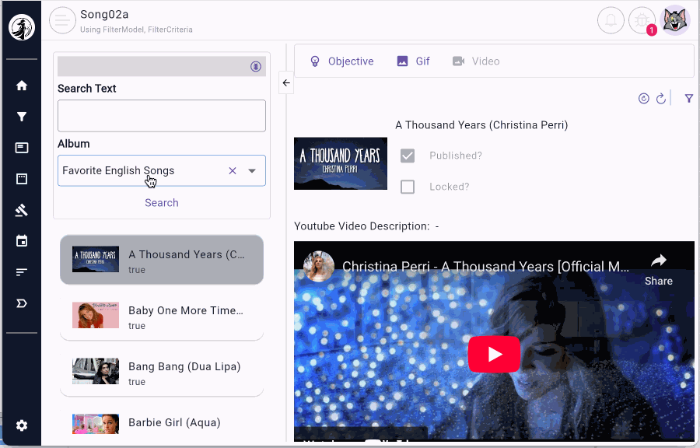Click the gavel icon in the sidebar
The height and width of the screenshot is (448, 700).
22,210
